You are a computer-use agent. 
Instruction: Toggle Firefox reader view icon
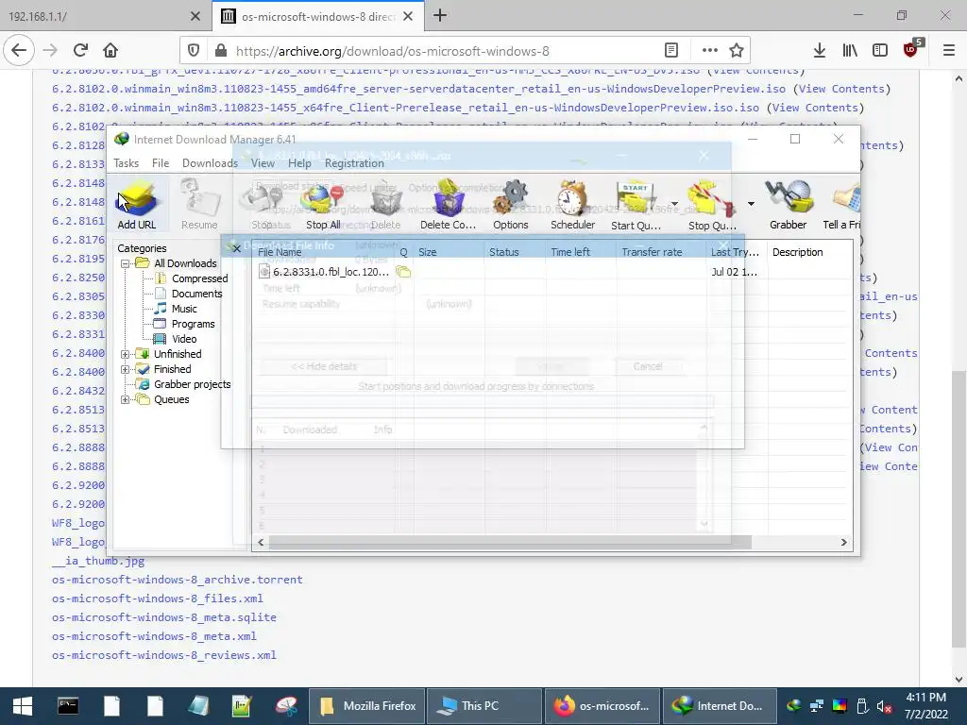tap(671, 51)
